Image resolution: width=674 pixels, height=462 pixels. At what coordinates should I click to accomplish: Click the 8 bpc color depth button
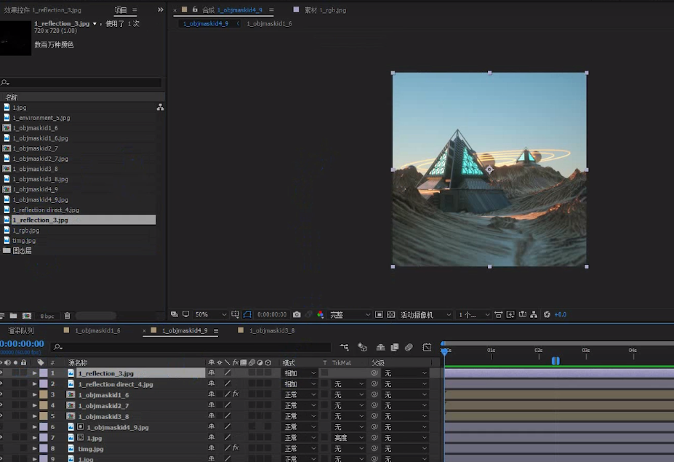coord(47,316)
